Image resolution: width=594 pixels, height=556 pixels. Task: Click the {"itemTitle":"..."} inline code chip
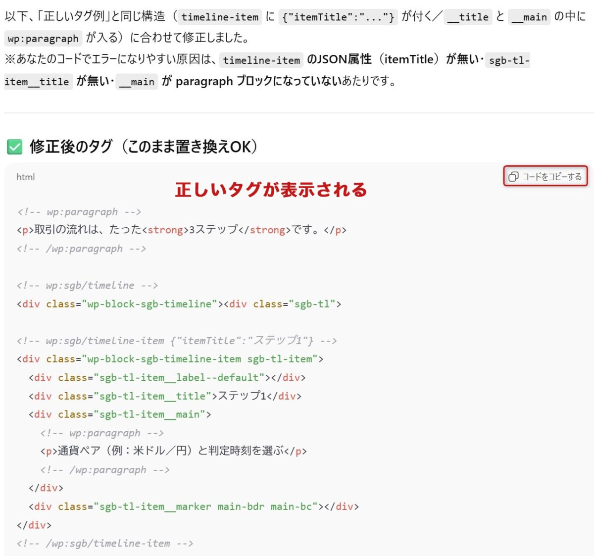(x=338, y=17)
